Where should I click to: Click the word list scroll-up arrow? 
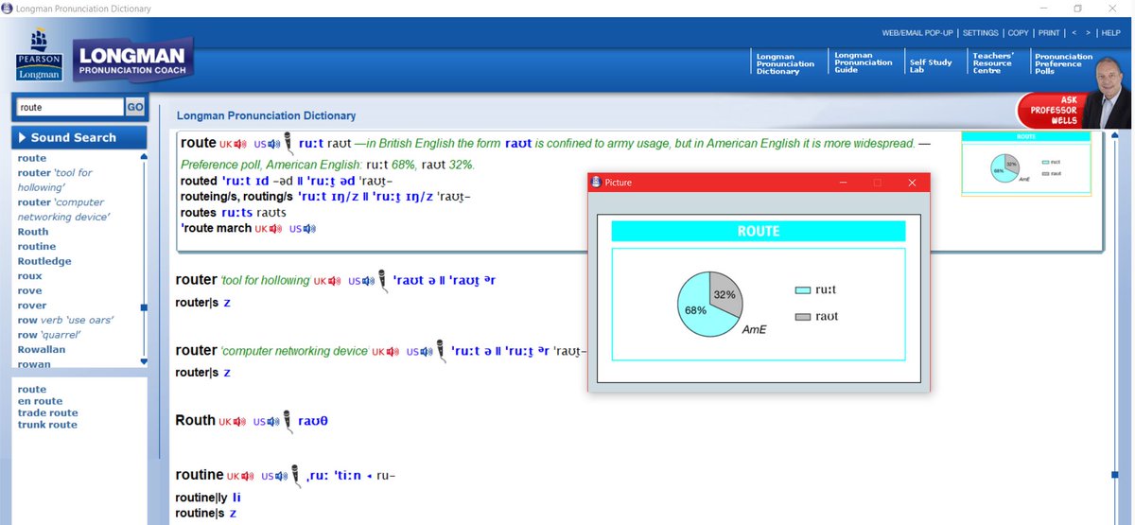coord(144,157)
